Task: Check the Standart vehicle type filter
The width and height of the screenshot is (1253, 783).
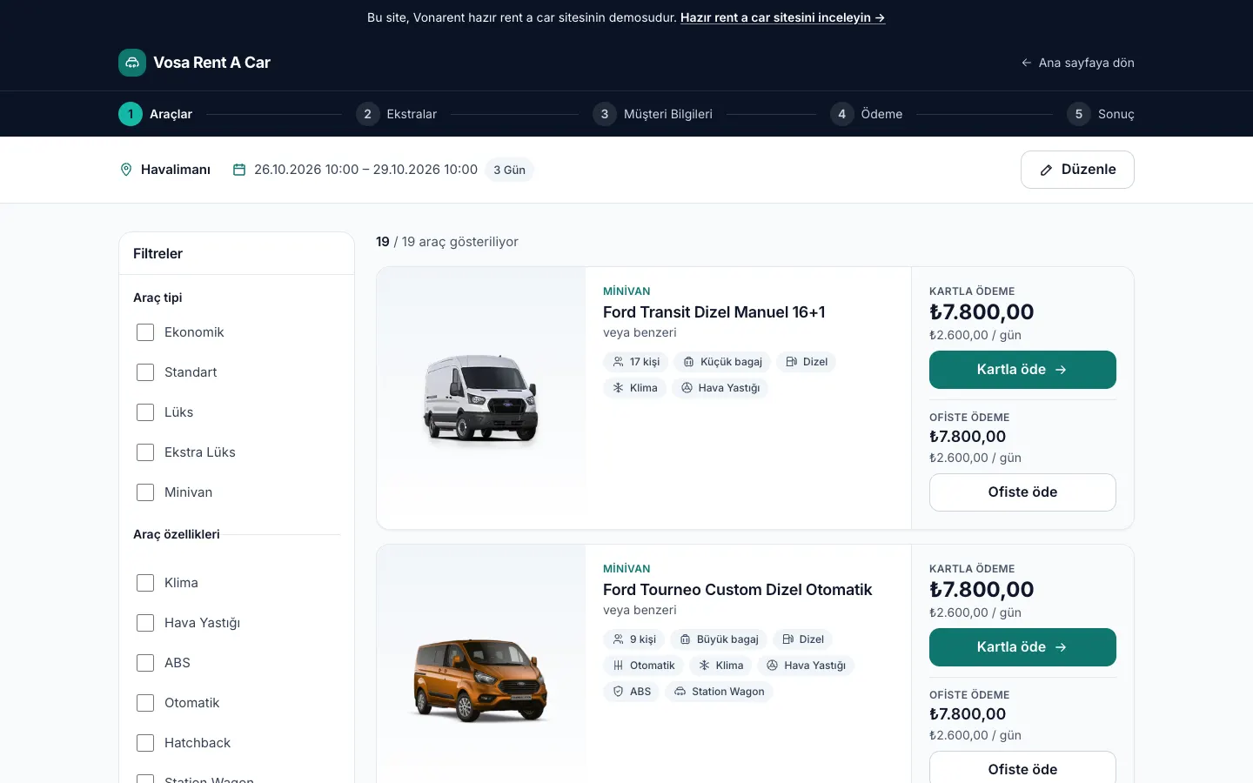Action: tap(145, 372)
